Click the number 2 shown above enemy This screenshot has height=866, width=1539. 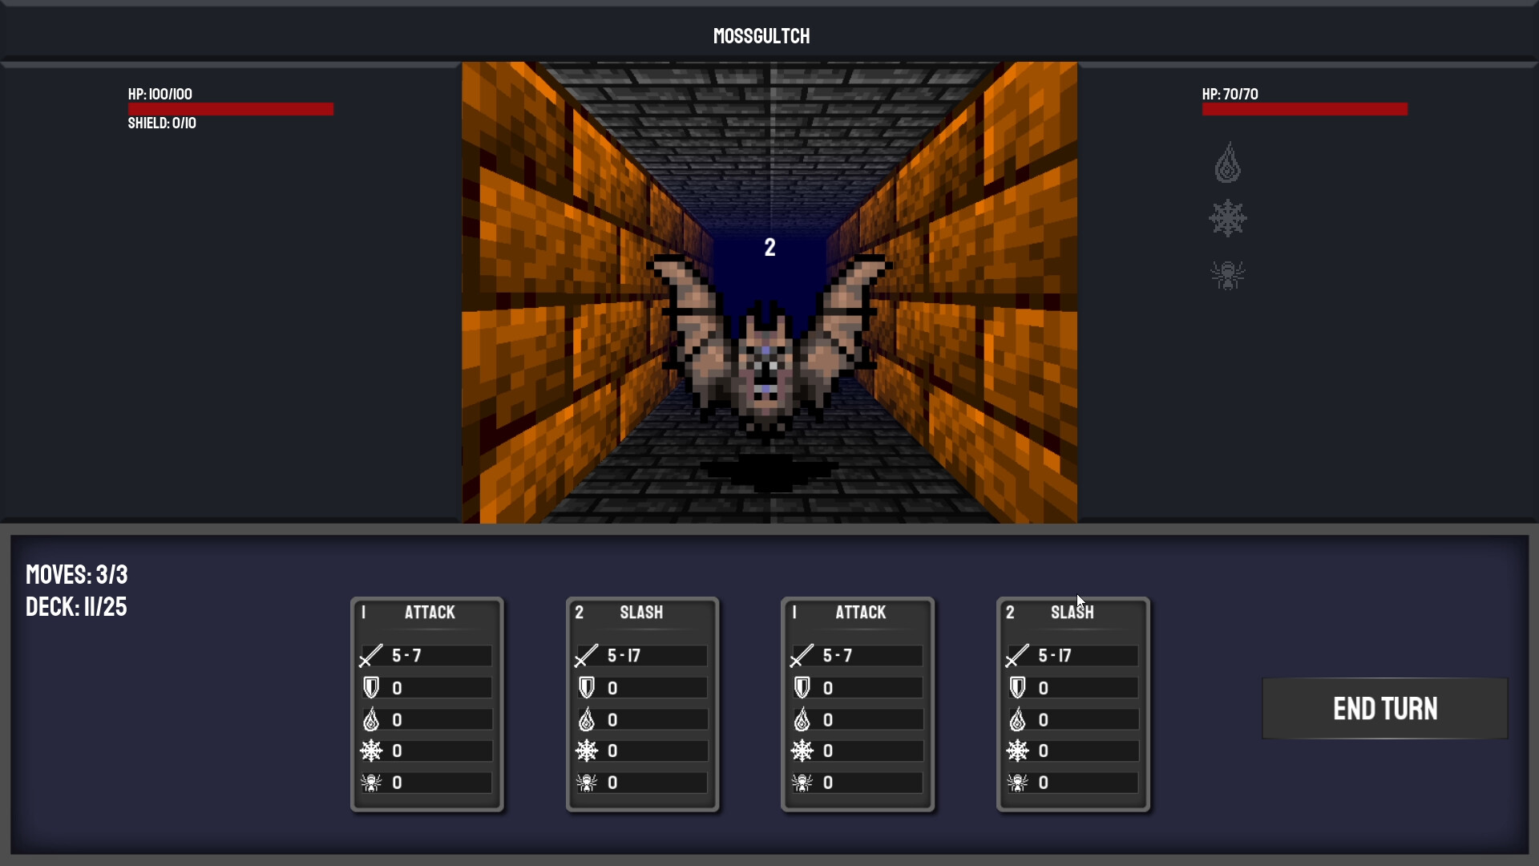coord(769,246)
